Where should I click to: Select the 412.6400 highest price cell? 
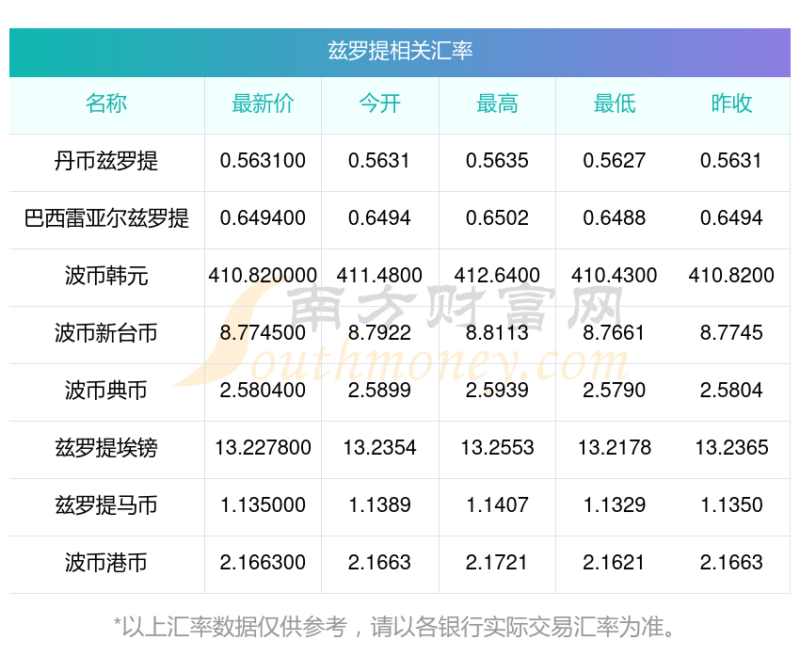tap(497, 276)
